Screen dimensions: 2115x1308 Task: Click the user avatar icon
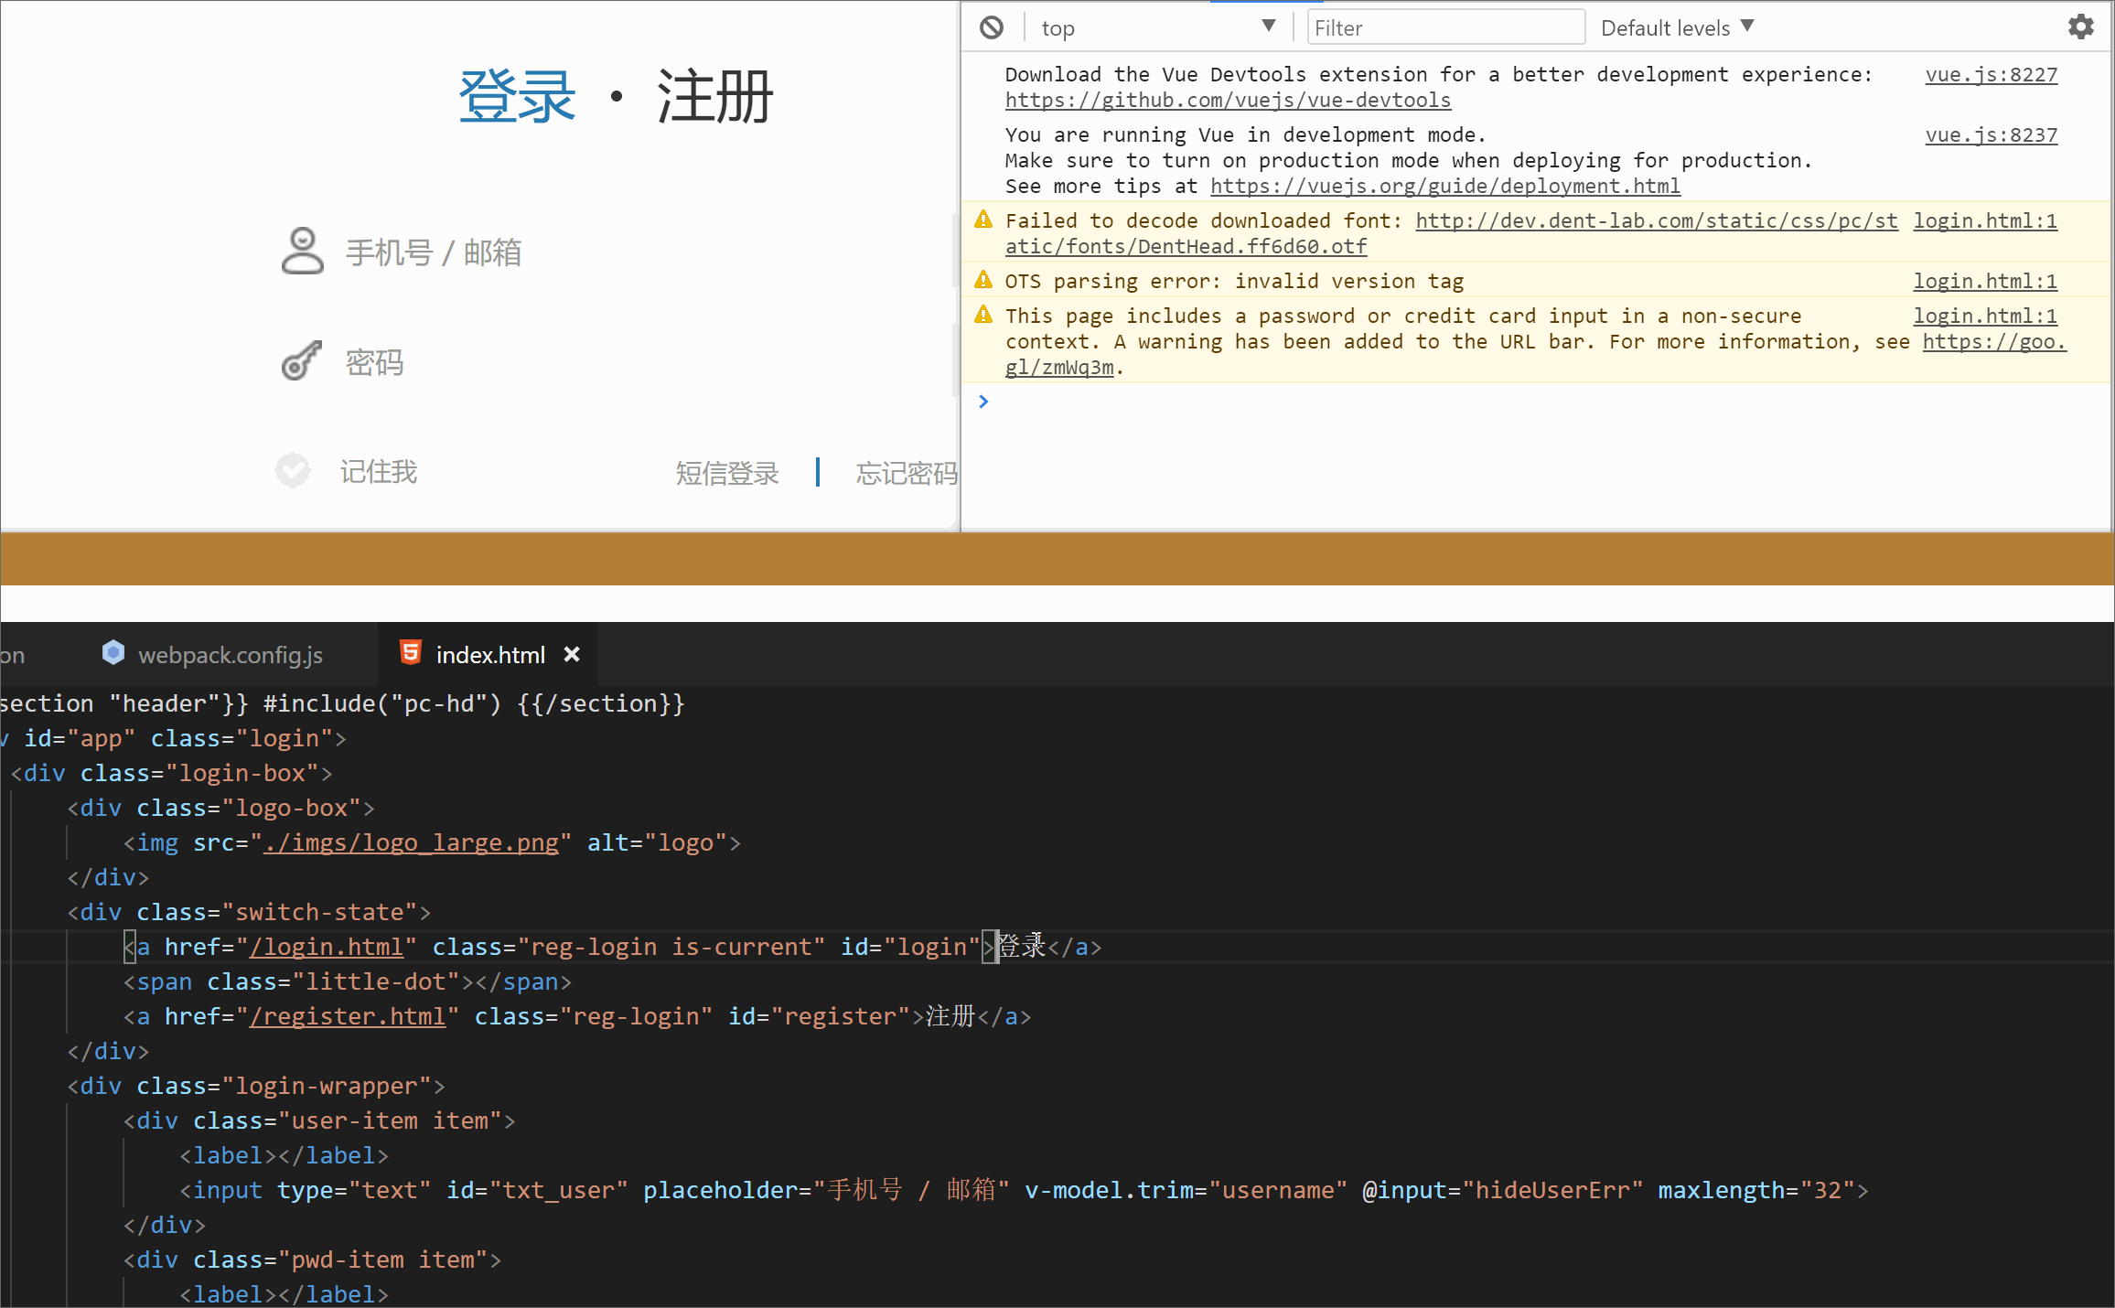[302, 252]
